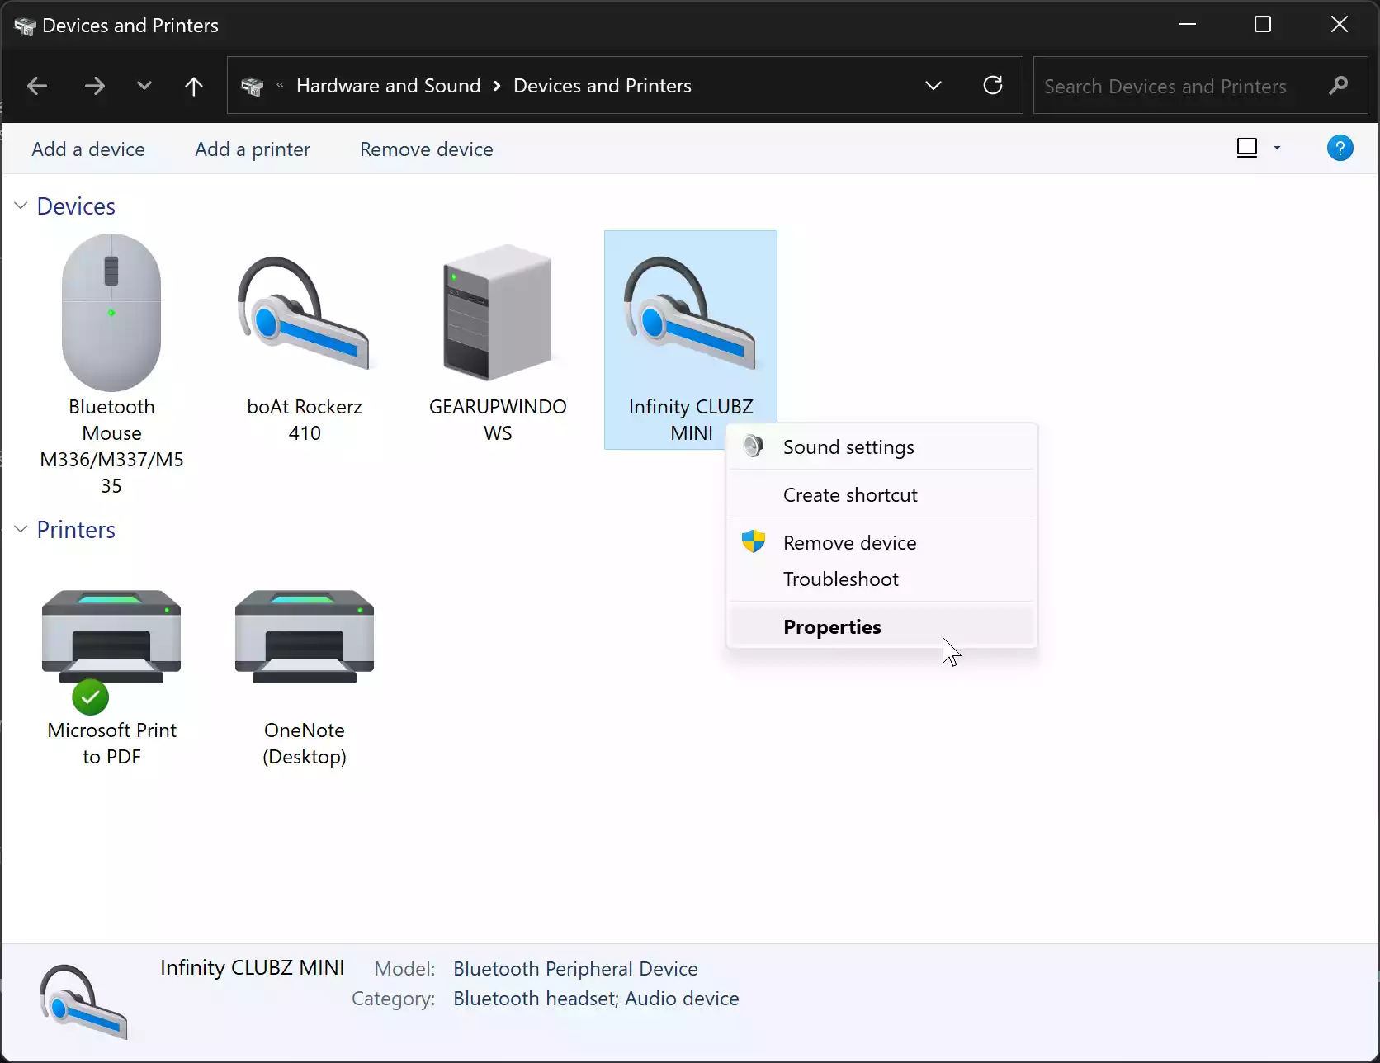Image resolution: width=1380 pixels, height=1063 pixels.
Task: Select the OneNote (Desktop) printer icon
Action: pos(305,636)
